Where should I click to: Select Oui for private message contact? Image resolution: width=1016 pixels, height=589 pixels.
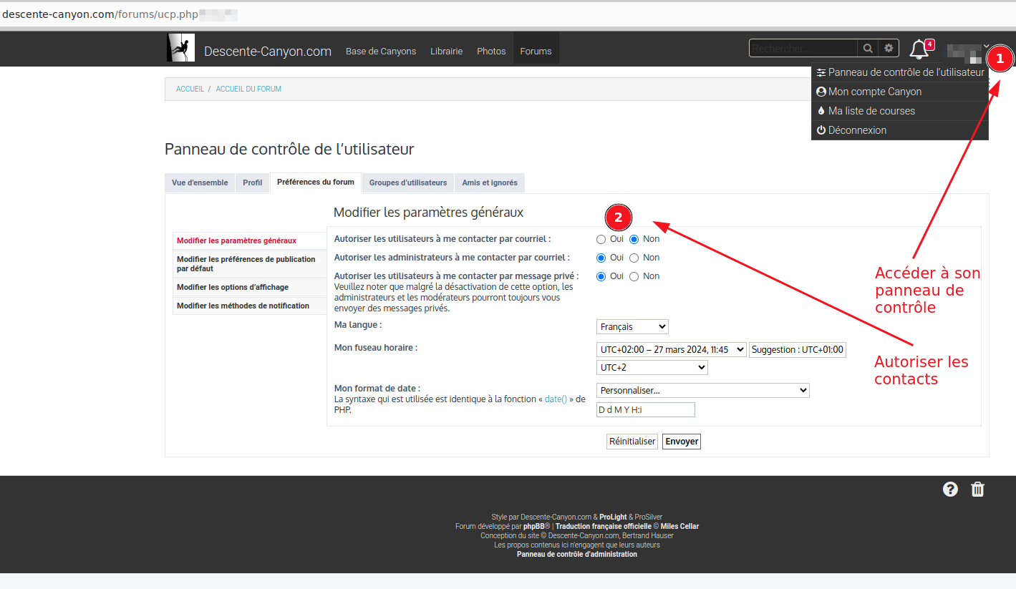click(601, 276)
